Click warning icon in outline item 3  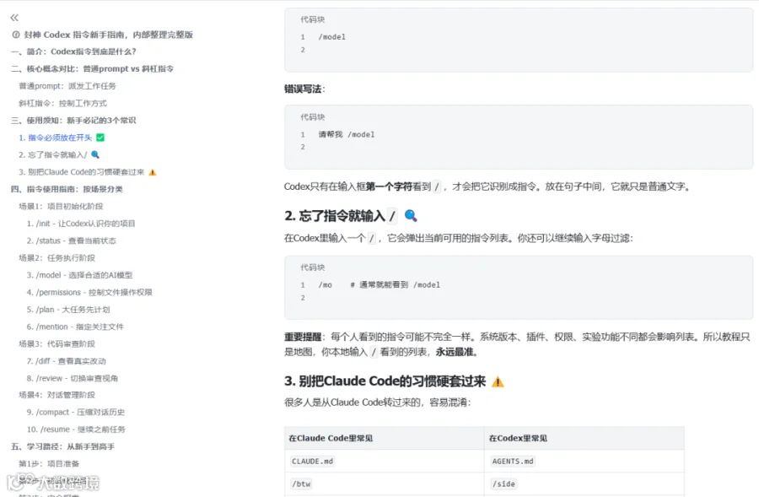pyautogui.click(x=153, y=172)
